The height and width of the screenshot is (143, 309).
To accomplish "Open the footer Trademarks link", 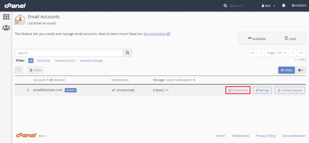I will pyautogui.click(x=241, y=136).
